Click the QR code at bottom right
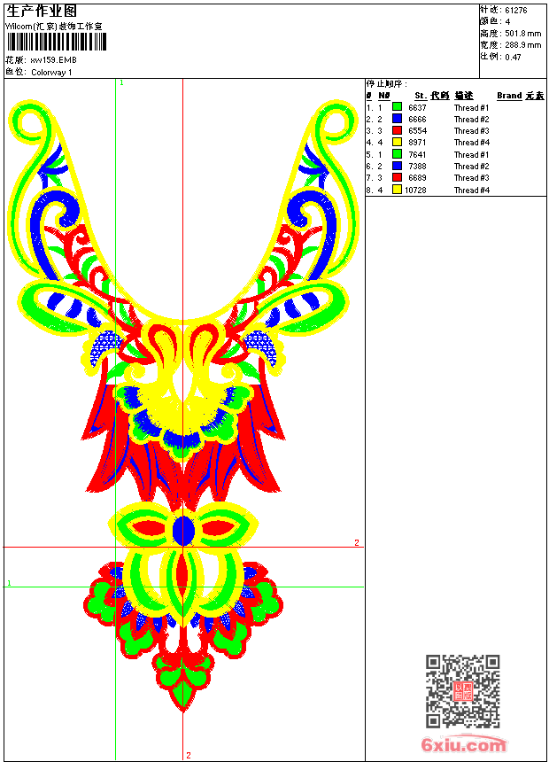Screen dimensions: 549x762 (463, 691)
